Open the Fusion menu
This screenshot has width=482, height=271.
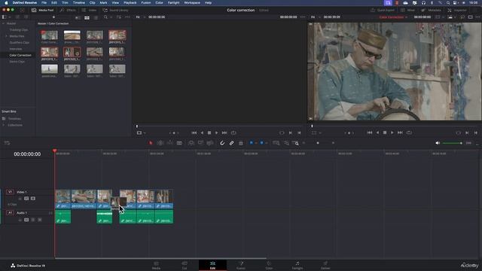click(145, 3)
